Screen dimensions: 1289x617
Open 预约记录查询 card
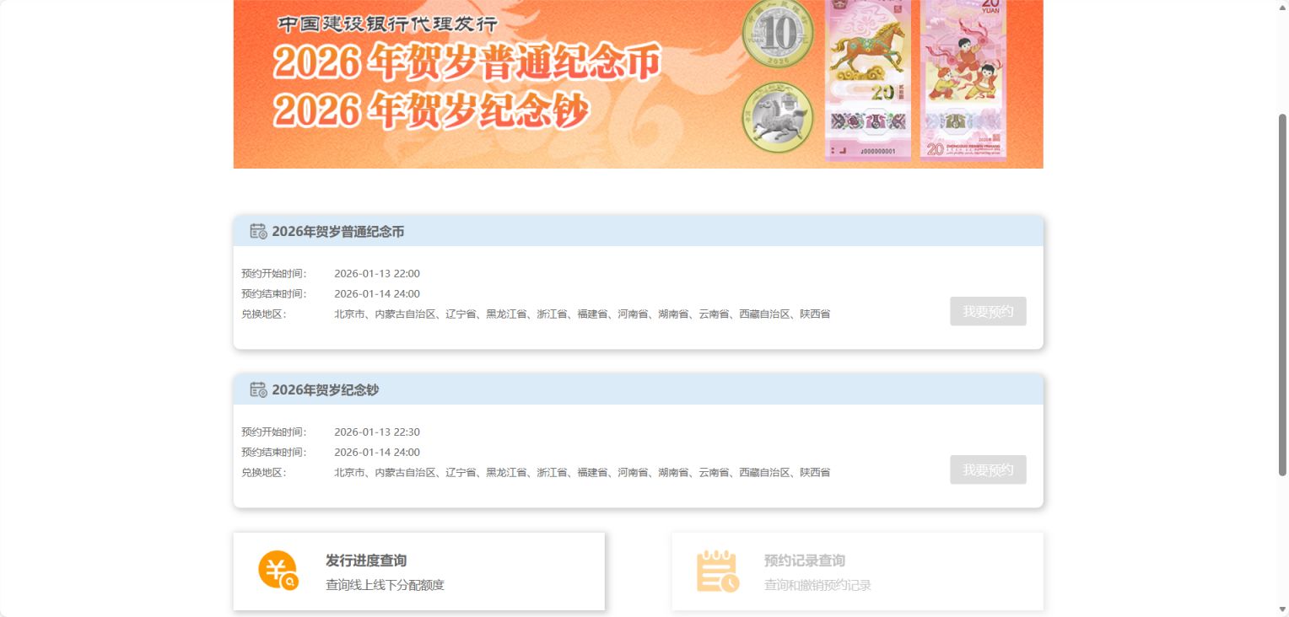coord(858,571)
